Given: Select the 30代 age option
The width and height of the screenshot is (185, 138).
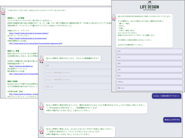Looking at the screenshot, I should [x=149, y=57].
